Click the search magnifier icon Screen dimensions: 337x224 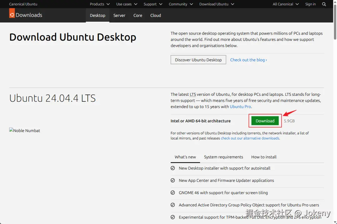[x=324, y=4]
